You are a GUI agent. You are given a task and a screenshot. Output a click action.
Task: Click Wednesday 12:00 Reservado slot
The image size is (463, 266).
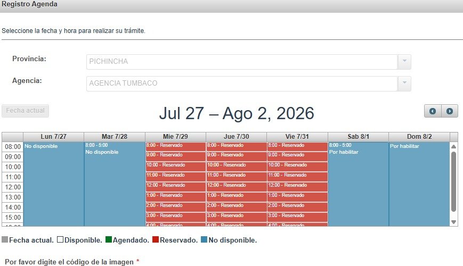click(175, 187)
